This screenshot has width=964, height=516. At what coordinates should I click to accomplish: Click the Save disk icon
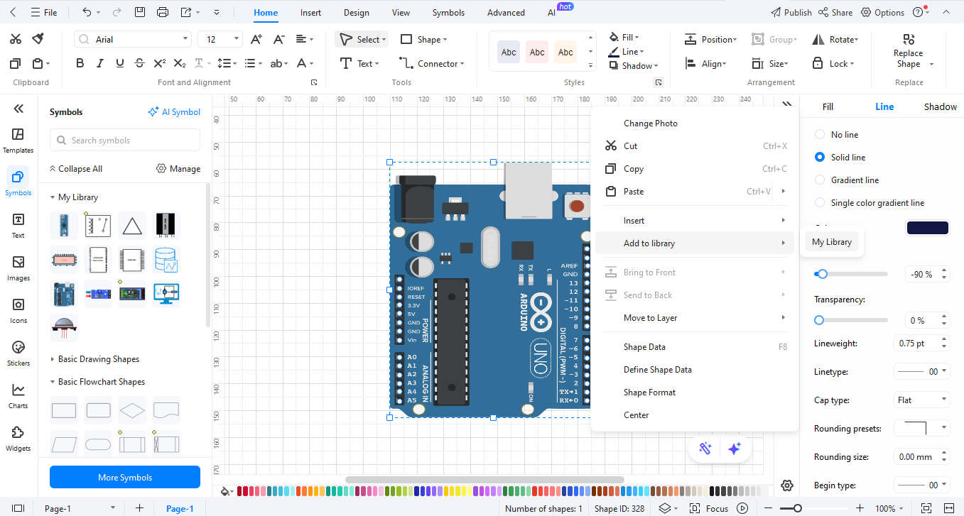140,12
